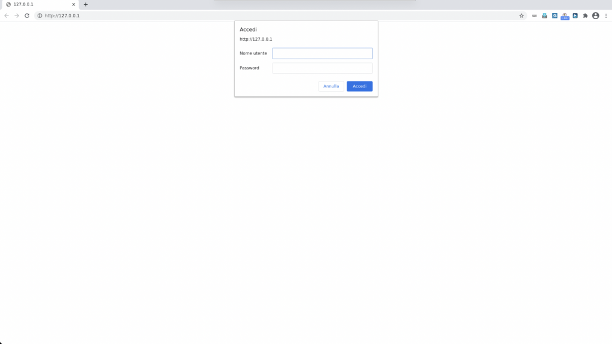This screenshot has width=612, height=344.
Task: Click the http://127.0.0.1 text in dialog
Action: (x=256, y=39)
